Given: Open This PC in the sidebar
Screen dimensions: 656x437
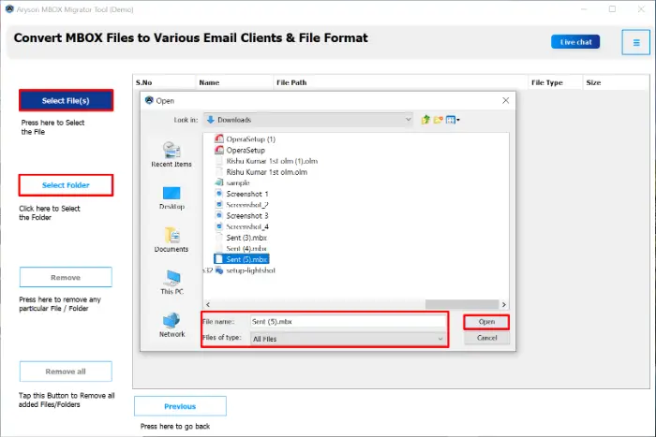Looking at the screenshot, I should (x=171, y=283).
